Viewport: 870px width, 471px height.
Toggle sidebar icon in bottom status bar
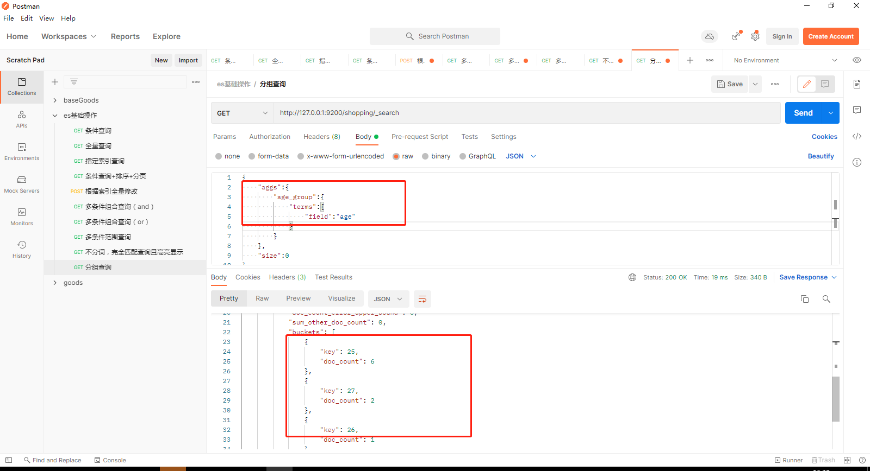click(9, 460)
